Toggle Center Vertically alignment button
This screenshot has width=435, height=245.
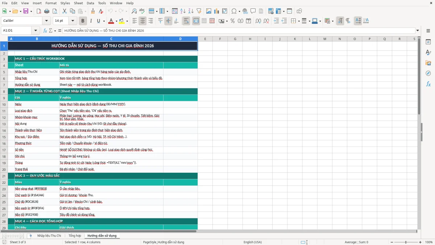(168, 21)
